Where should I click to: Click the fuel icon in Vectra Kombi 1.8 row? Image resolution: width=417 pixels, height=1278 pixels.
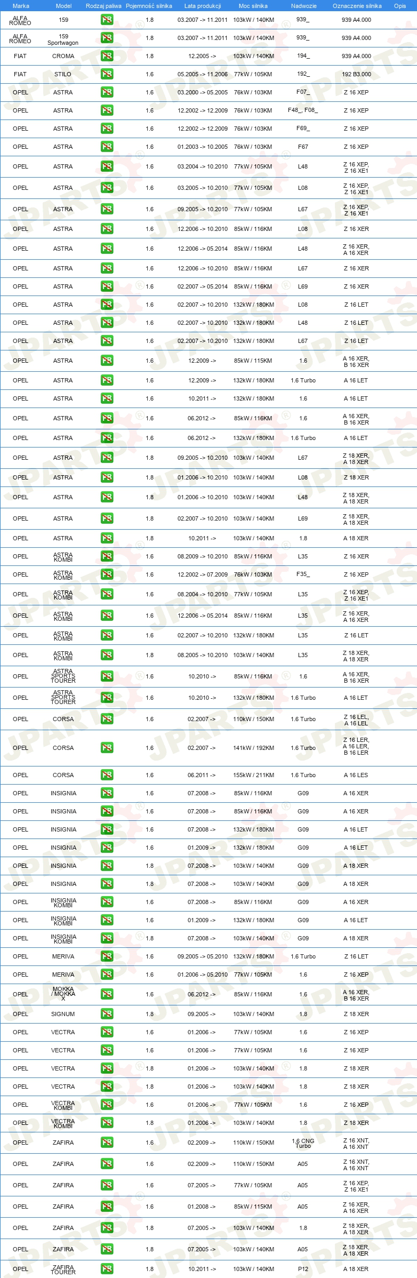click(107, 1123)
